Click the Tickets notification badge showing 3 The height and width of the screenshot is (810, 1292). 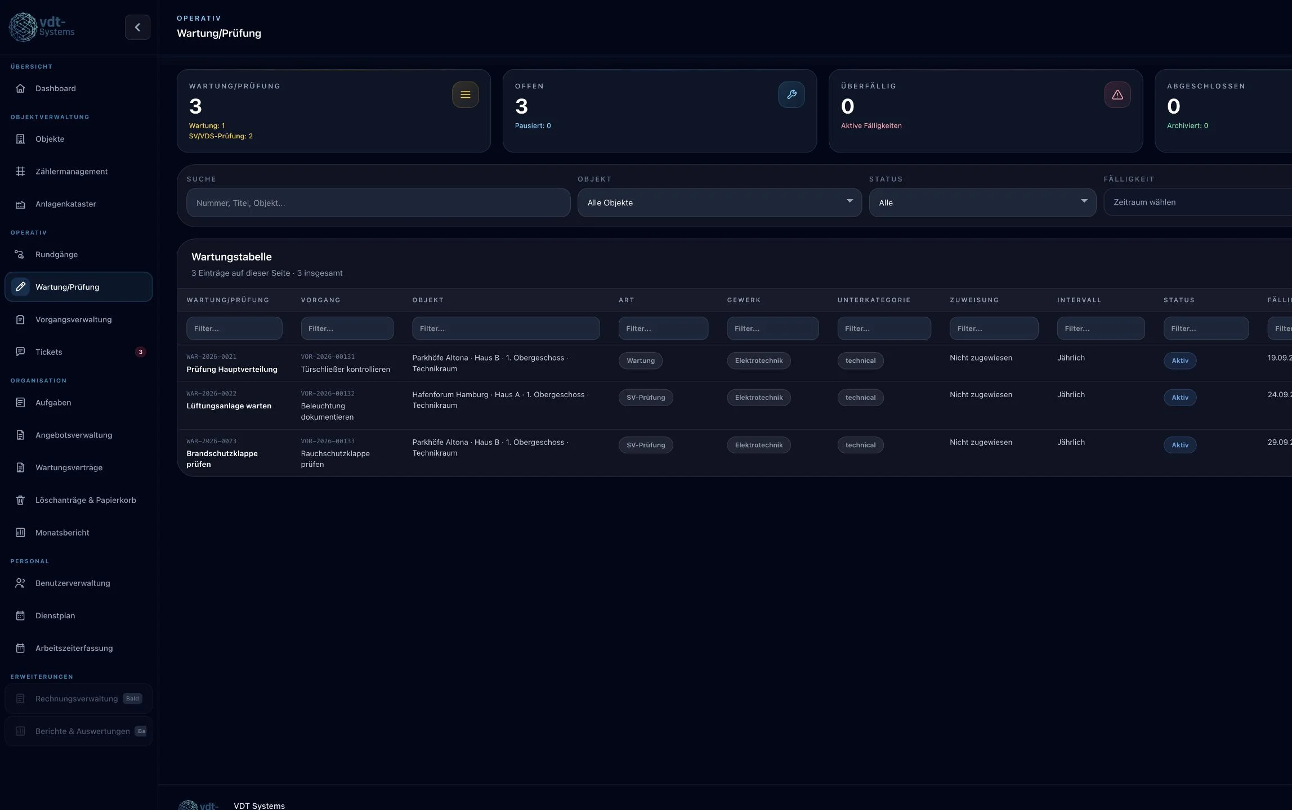(x=140, y=352)
